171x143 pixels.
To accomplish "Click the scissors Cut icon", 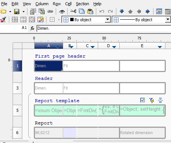I will 73,11.
